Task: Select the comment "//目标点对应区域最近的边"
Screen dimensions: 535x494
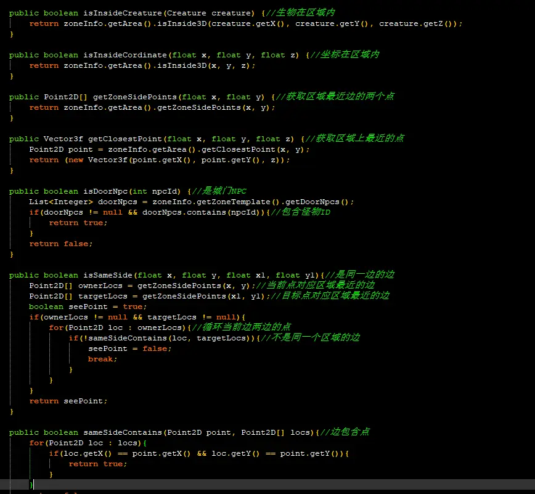Action: click(330, 296)
